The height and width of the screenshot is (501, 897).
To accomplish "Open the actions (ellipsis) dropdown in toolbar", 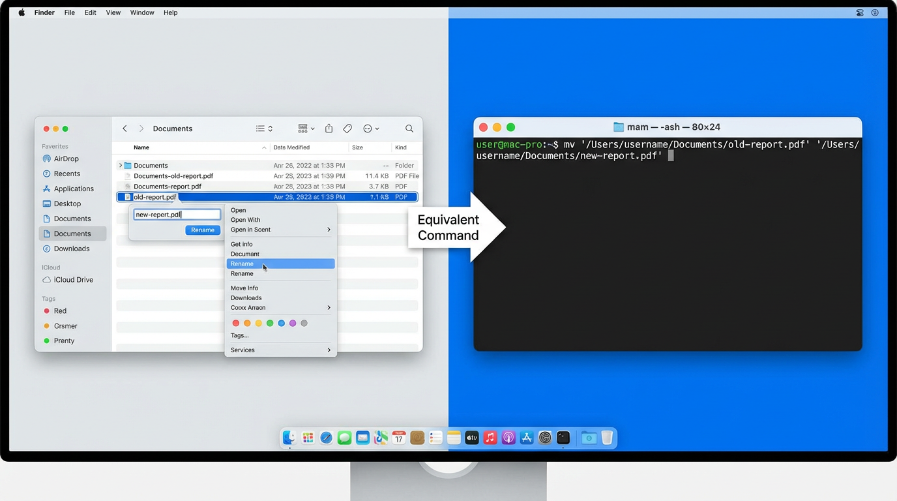I will 370,129.
